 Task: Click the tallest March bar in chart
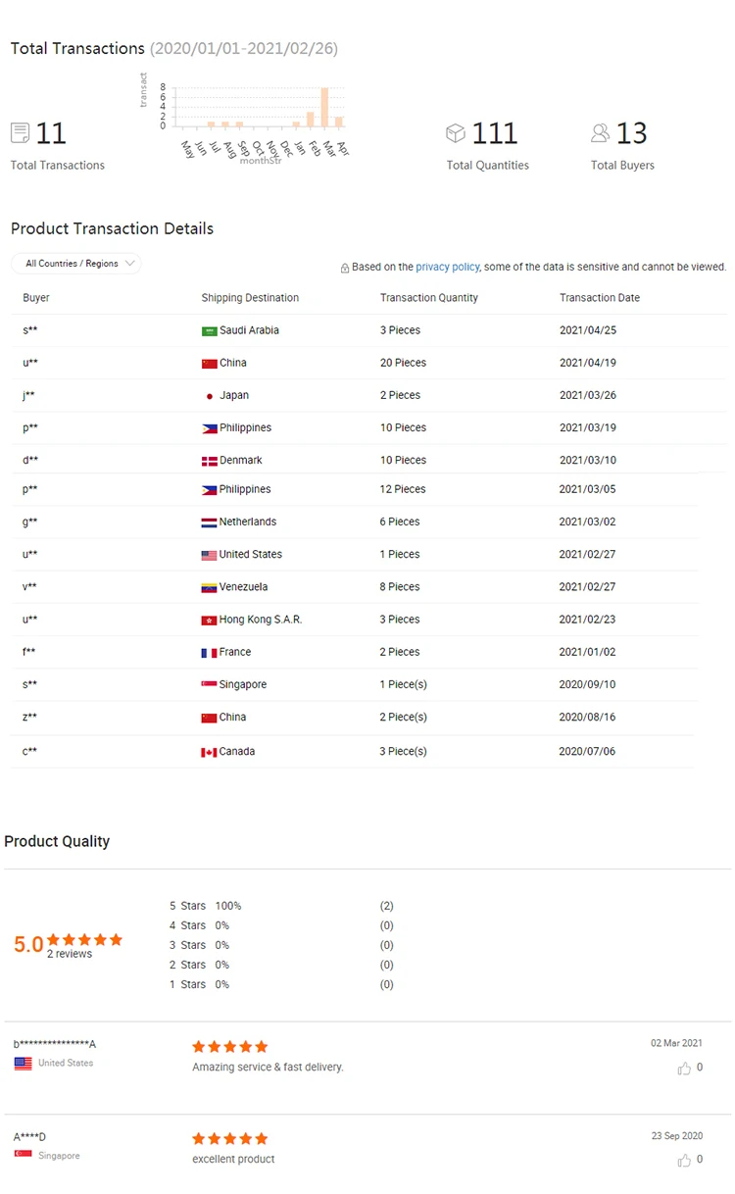[x=324, y=107]
